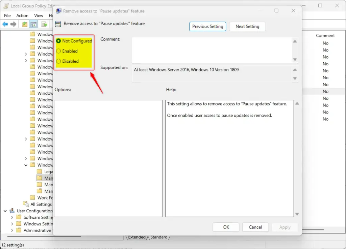Image resolution: width=346 pixels, height=249 pixels.
Task: Click the Local Group Policy Editor title icon
Action: 6,6
